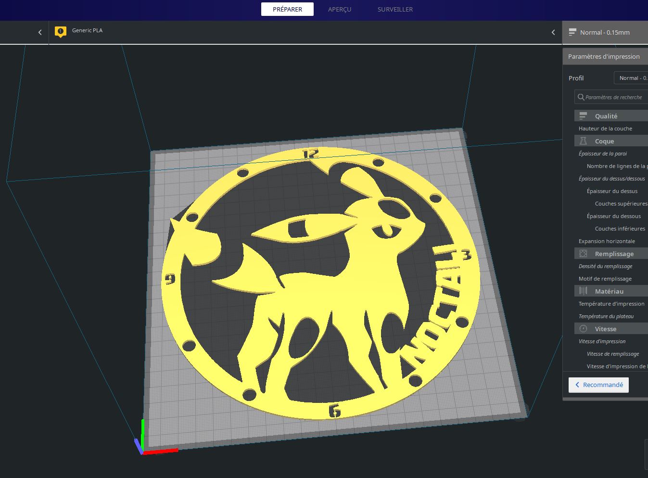This screenshot has width=648, height=478.
Task: Switch to the SURVEILLER tab
Action: pos(395,9)
